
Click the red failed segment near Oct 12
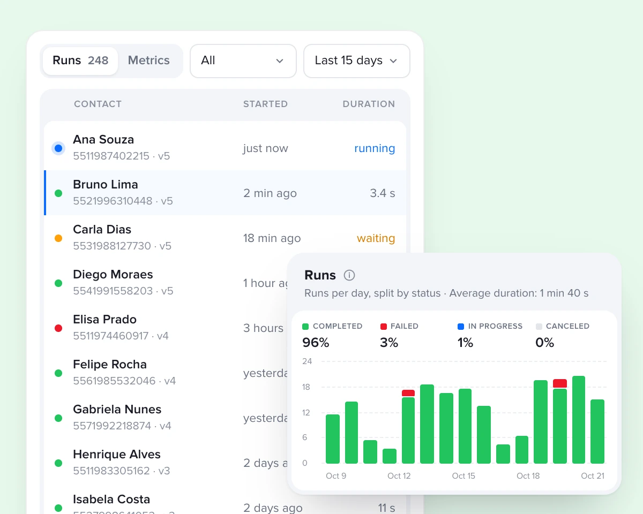[408, 393]
